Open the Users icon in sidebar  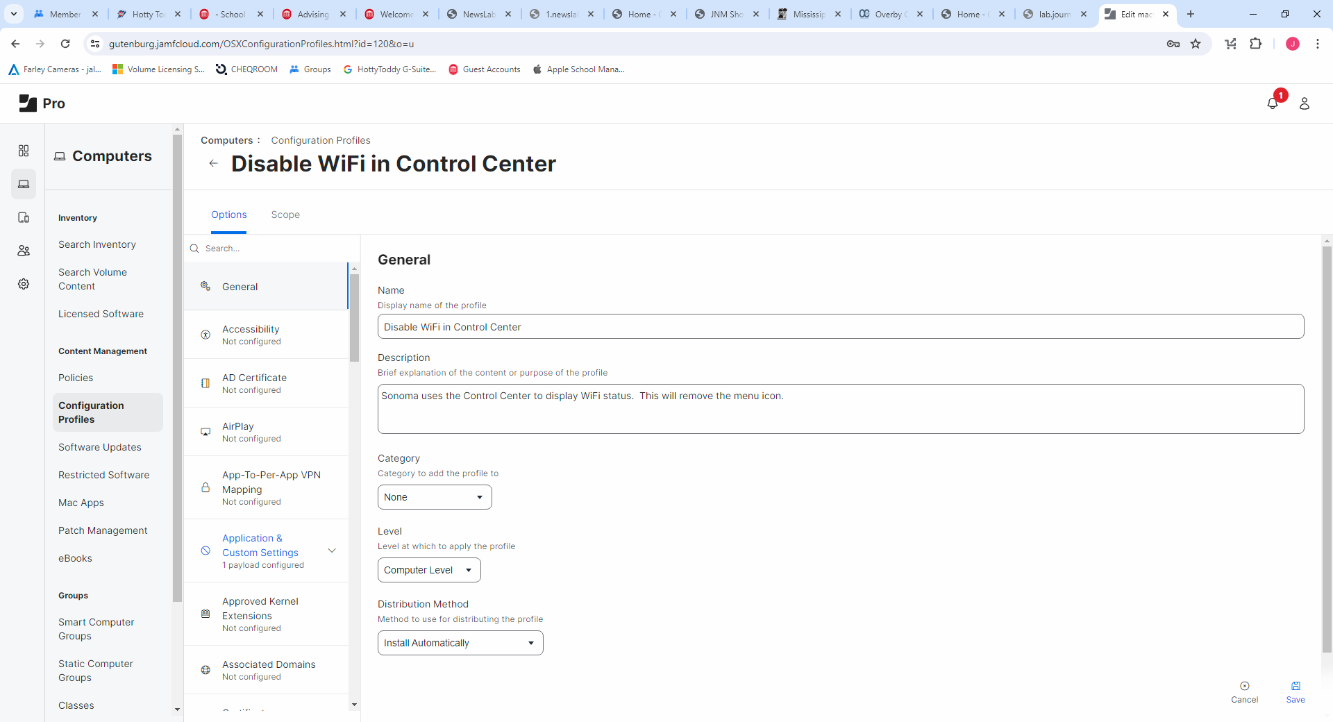24,251
